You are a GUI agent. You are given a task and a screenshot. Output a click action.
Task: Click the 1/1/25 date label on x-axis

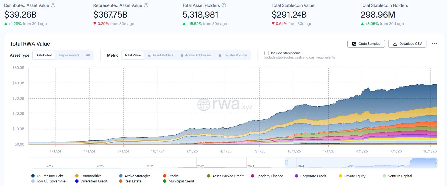[x=192, y=151]
